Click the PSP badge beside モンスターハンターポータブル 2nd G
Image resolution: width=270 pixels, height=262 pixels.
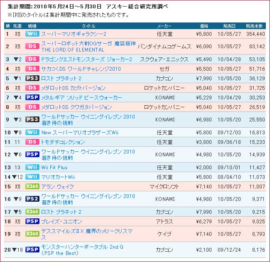[32, 250]
